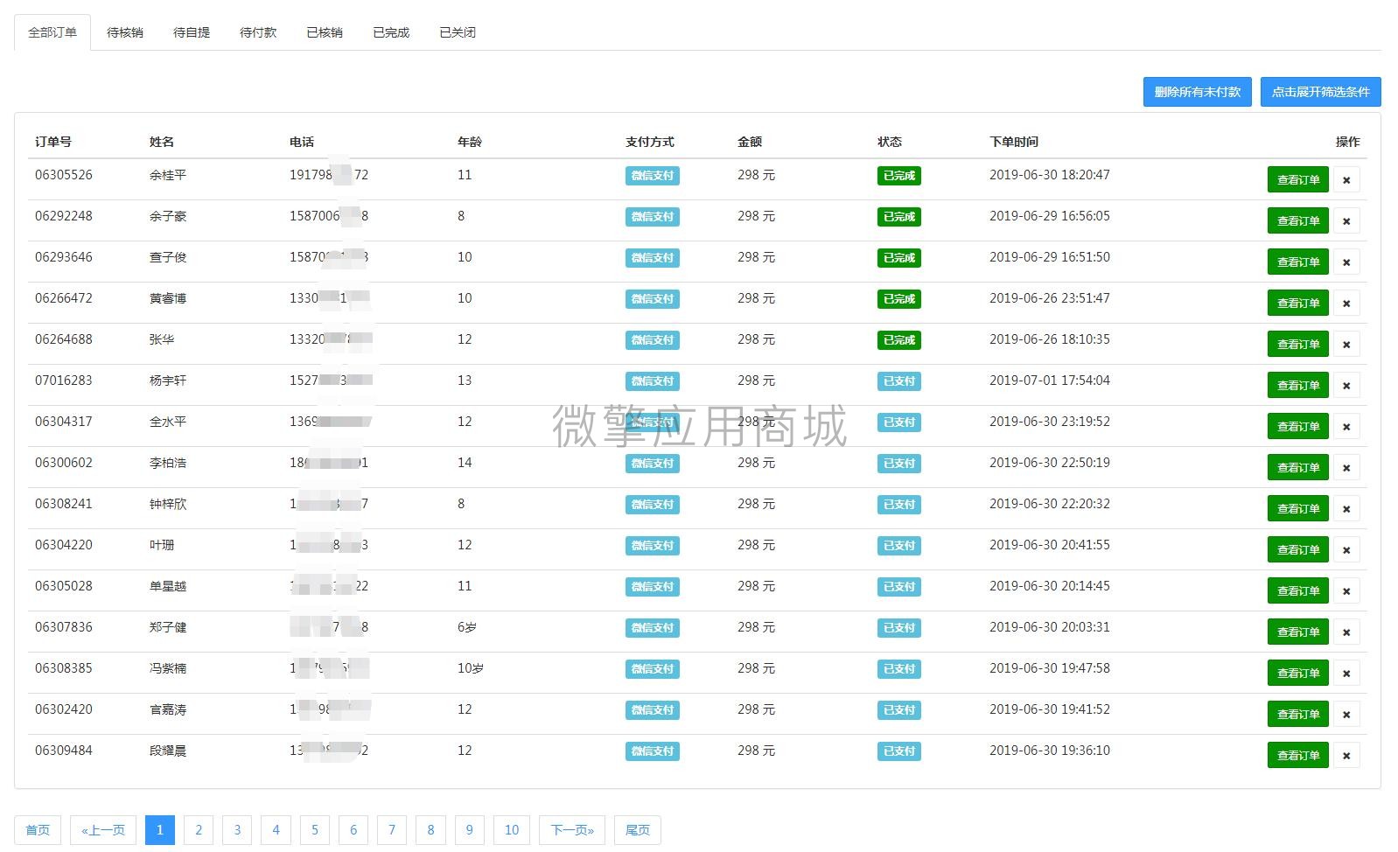Delete order 06304220 with its x icon
Screen dimensions: 1398x852
coord(1346,549)
